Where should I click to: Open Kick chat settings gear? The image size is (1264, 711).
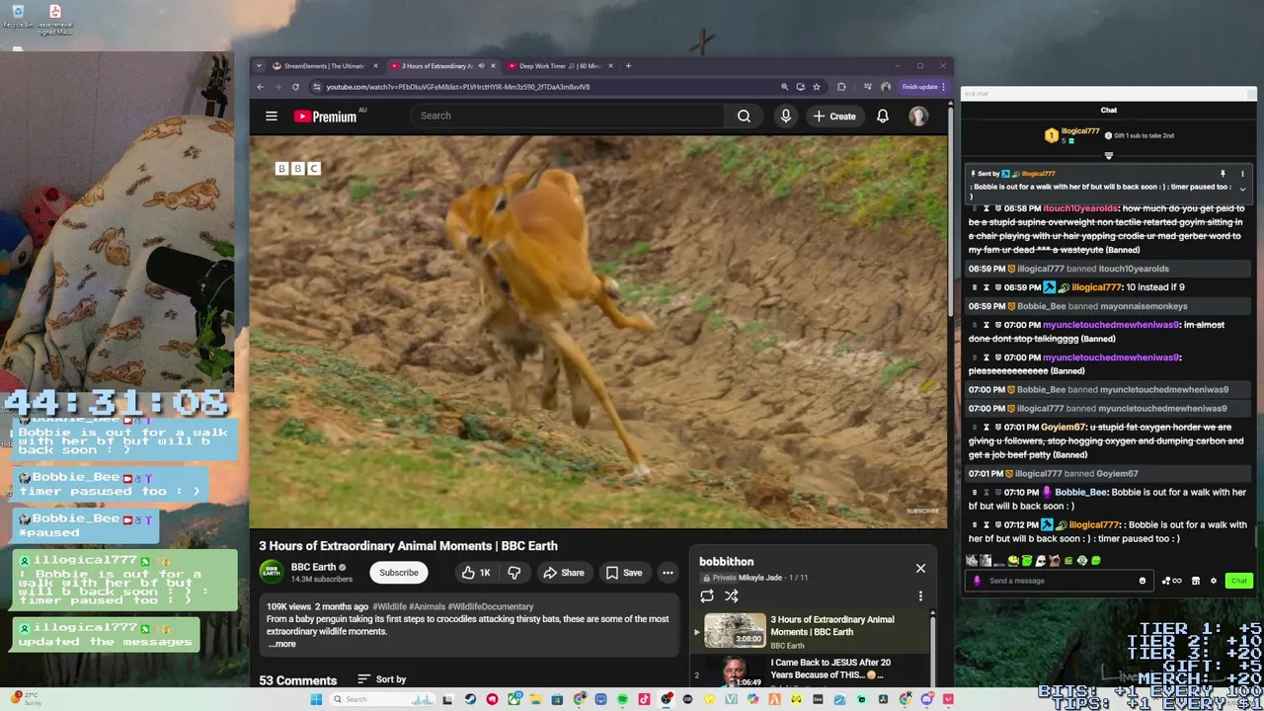pos(1214,581)
